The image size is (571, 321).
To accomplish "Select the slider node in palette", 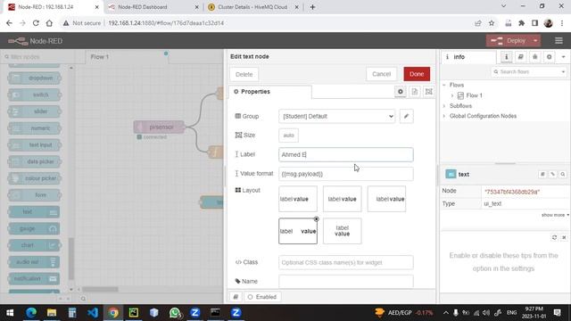I will point(34,111).
